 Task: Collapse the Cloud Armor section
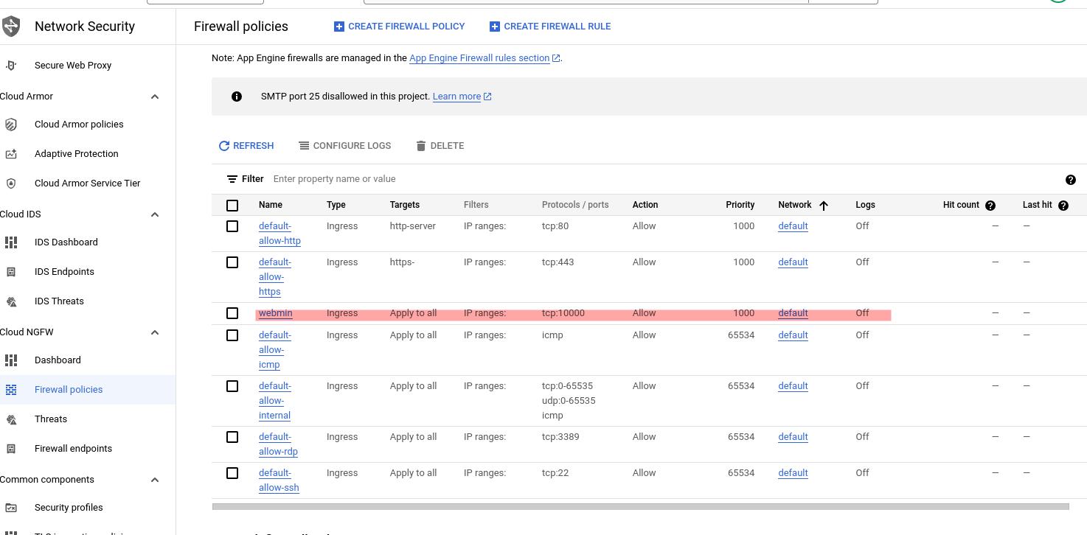155,97
